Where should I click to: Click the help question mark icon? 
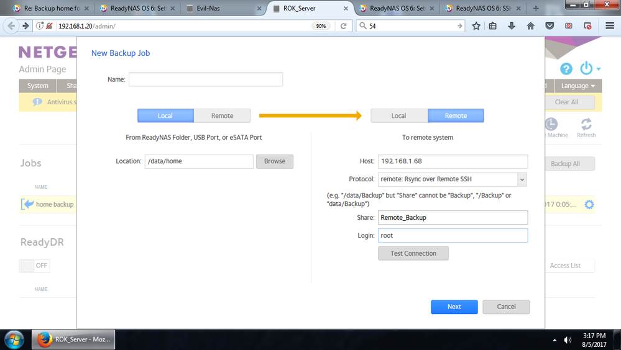[566, 69]
